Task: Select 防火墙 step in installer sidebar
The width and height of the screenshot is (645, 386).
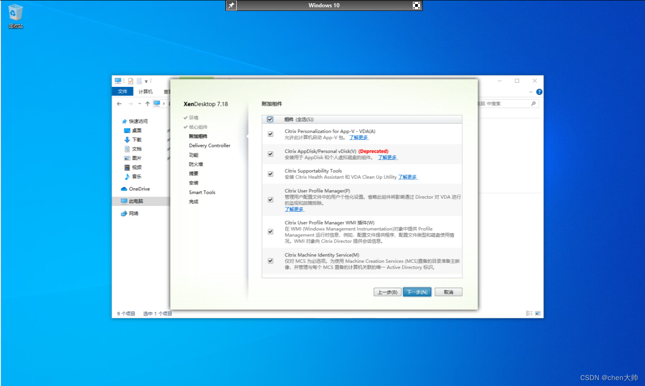Action: [196, 164]
